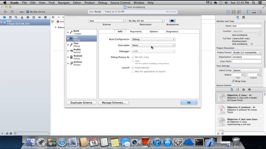This screenshot has width=266, height=149.
Task: Select the Me (bill-mac) radio button
Action: tap(133, 57)
